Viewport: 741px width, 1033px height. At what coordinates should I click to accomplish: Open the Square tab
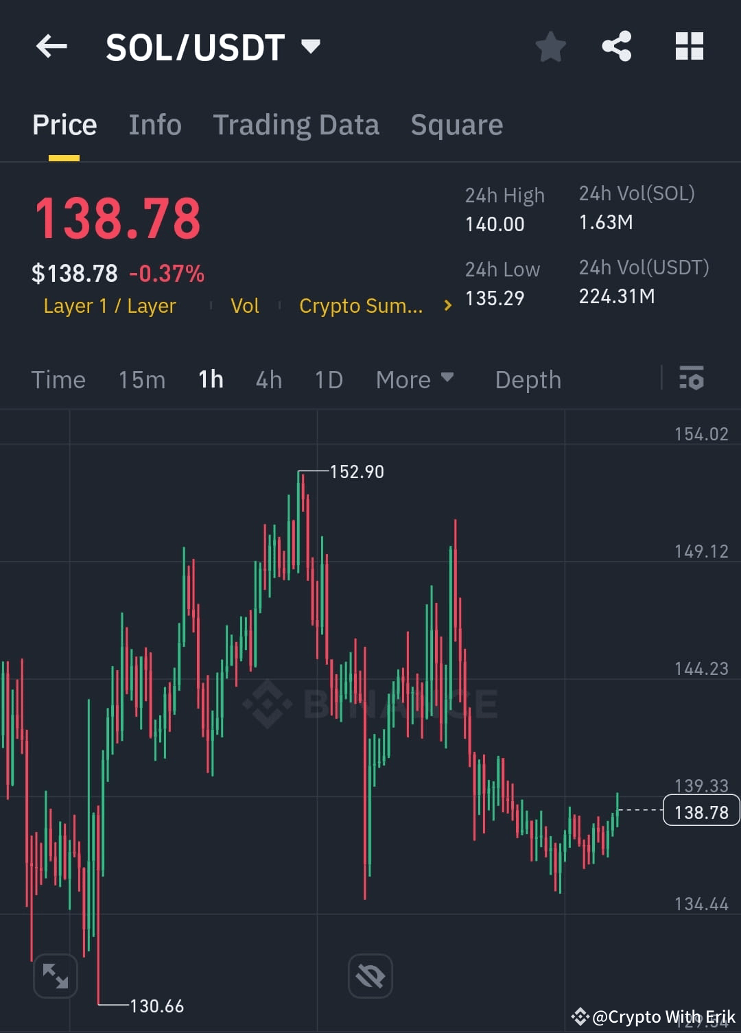pos(456,124)
